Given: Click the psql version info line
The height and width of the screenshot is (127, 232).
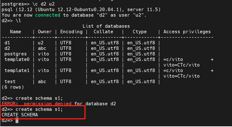Looking at the screenshot, I should tap(81, 10).
